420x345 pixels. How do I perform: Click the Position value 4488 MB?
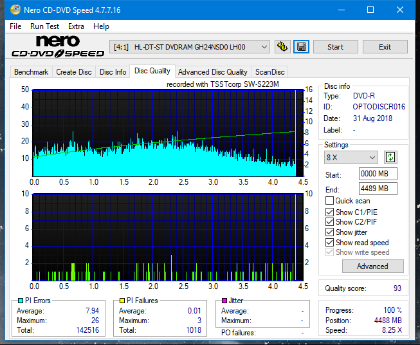388,321
